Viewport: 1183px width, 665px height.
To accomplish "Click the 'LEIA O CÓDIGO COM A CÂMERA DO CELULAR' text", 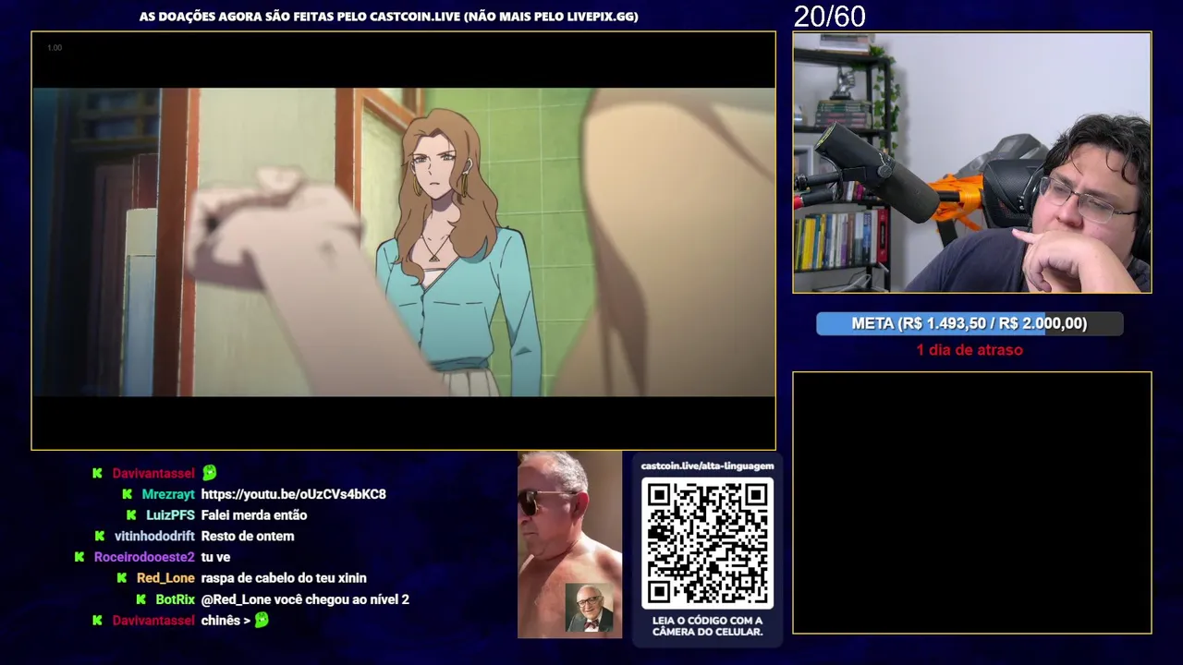I will point(707,626).
